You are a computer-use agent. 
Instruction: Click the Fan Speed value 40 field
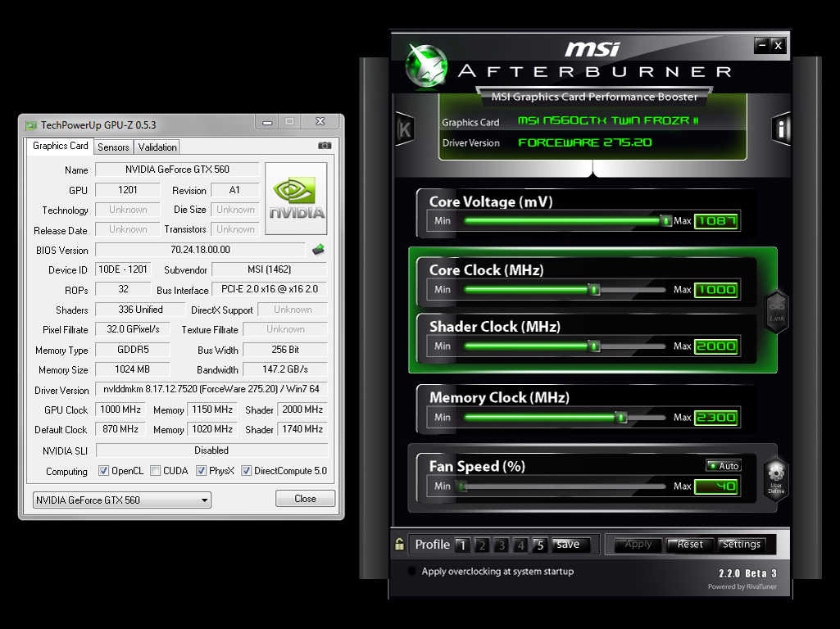717,486
